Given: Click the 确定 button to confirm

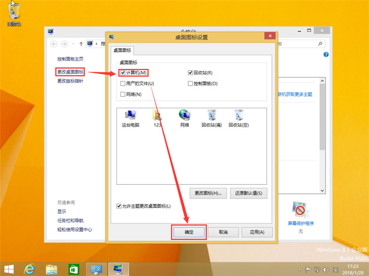Looking at the screenshot, I should point(189,232).
